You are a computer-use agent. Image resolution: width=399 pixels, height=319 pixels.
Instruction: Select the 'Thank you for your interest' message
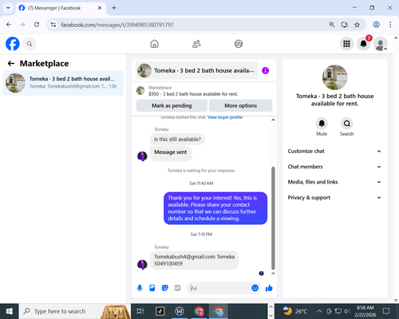(215, 208)
